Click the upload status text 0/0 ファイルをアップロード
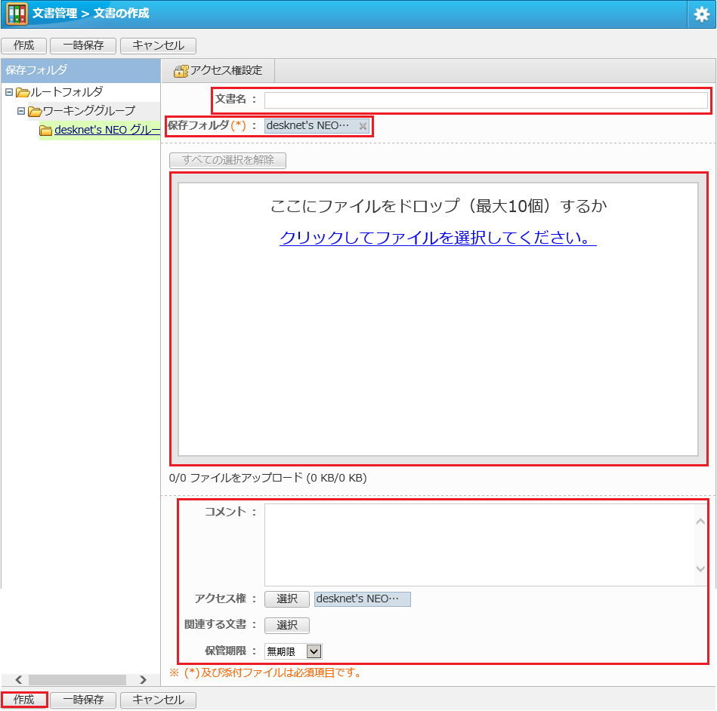717x711 pixels. 268,478
